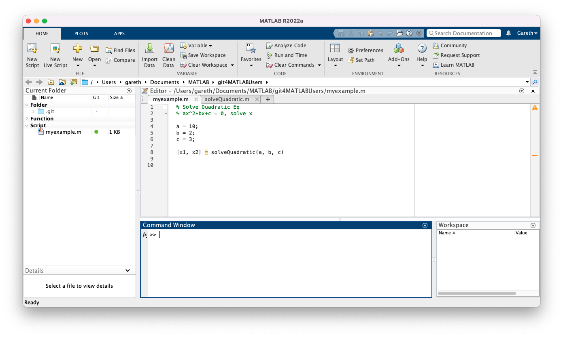Open Import Data
This screenshot has height=337, width=563.
click(149, 55)
